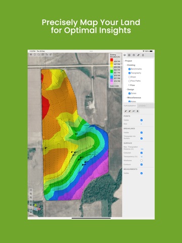Uncheck the Notes layer
This screenshot has width=182, height=243.
pyautogui.click(x=129, y=102)
